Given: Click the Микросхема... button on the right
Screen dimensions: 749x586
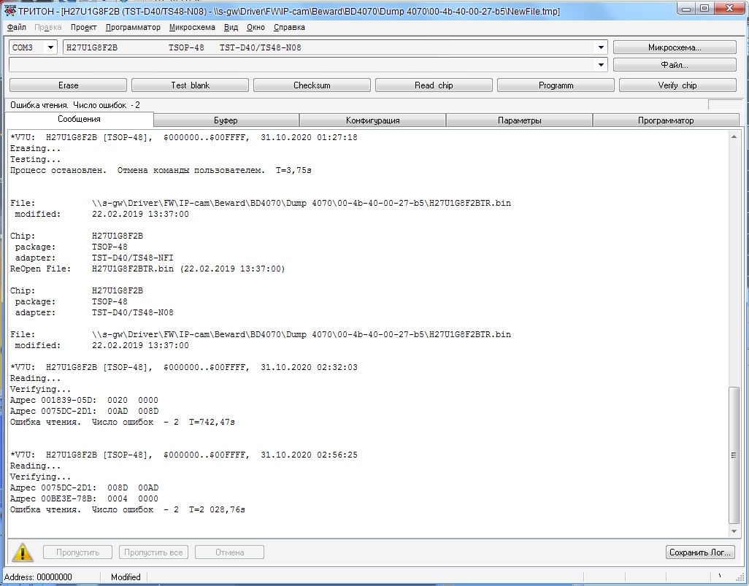Looking at the screenshot, I should [x=674, y=47].
